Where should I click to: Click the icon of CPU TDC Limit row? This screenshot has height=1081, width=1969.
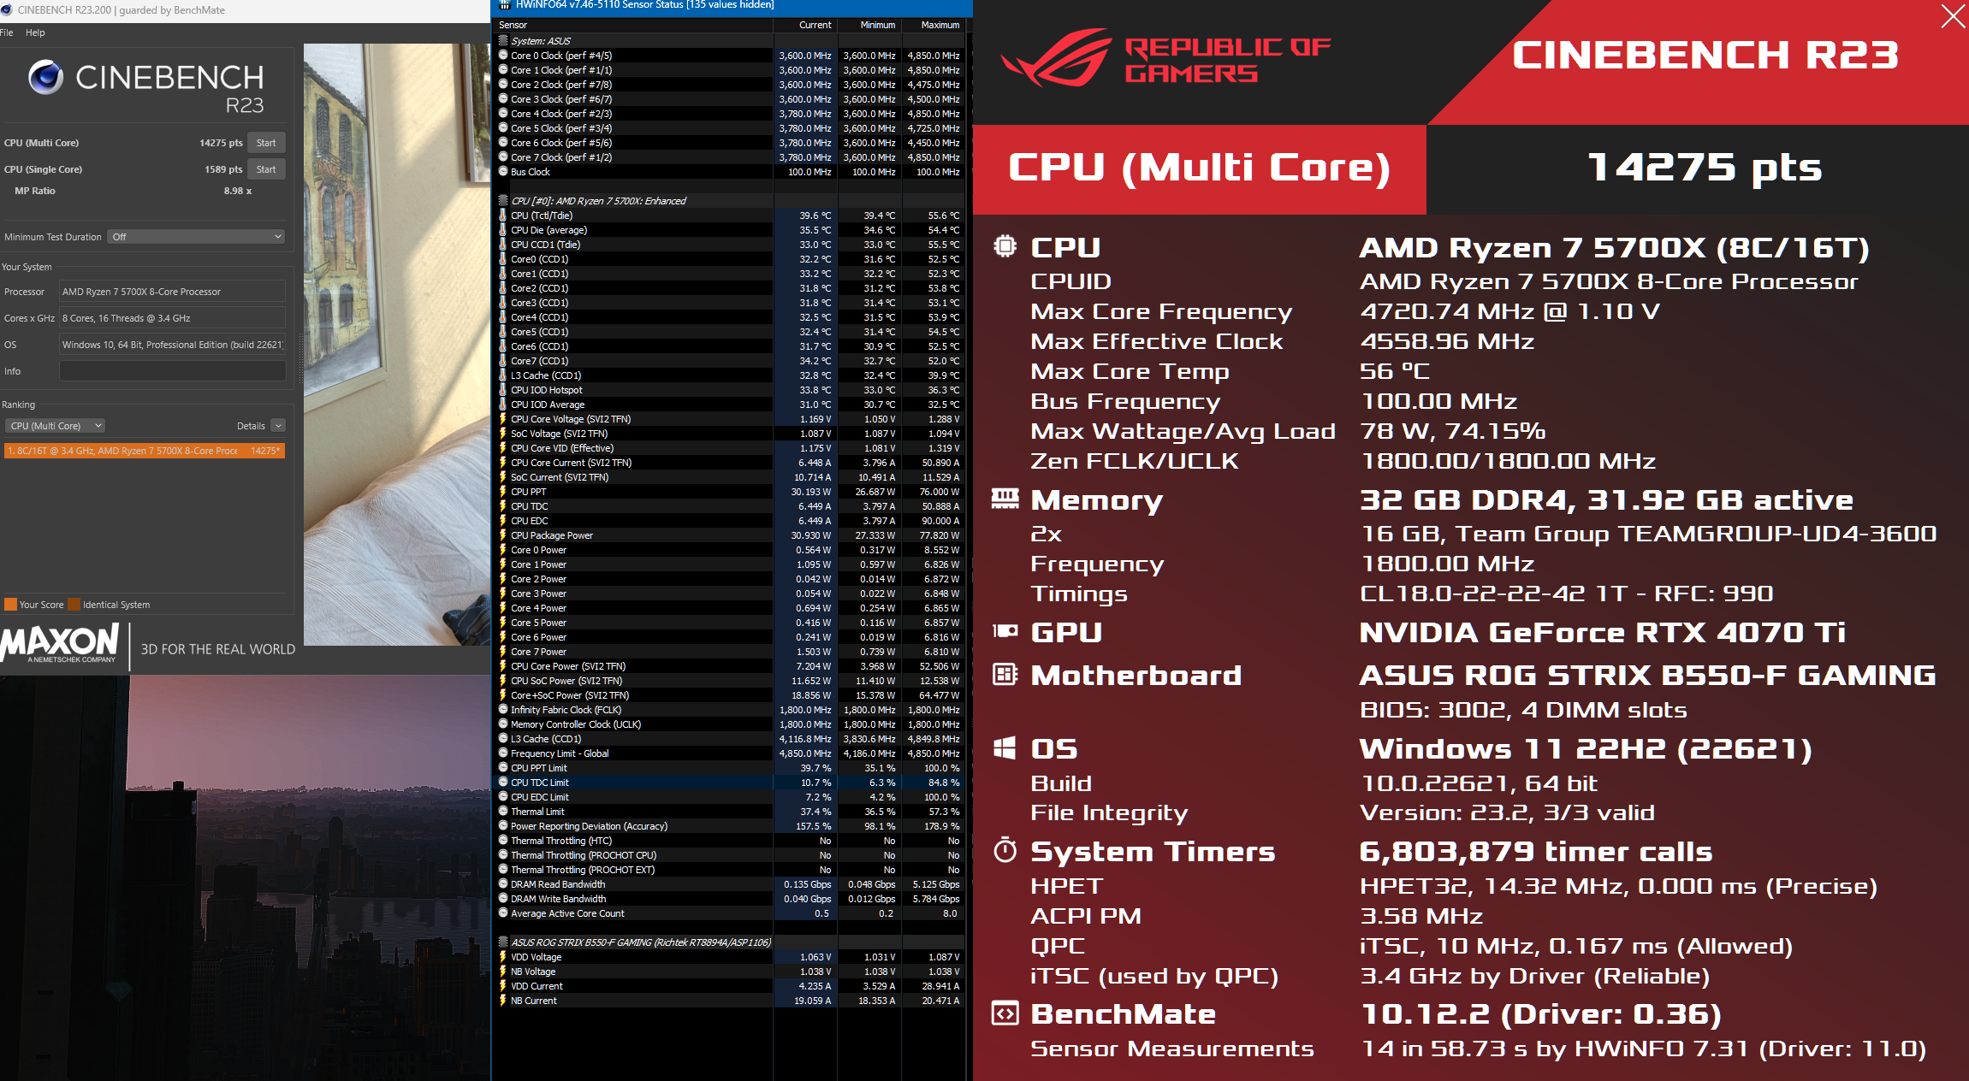(503, 783)
